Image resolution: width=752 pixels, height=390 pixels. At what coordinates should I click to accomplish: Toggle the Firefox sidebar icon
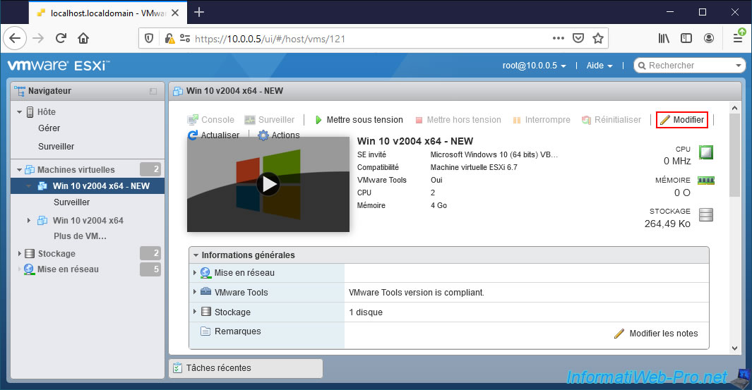click(686, 38)
